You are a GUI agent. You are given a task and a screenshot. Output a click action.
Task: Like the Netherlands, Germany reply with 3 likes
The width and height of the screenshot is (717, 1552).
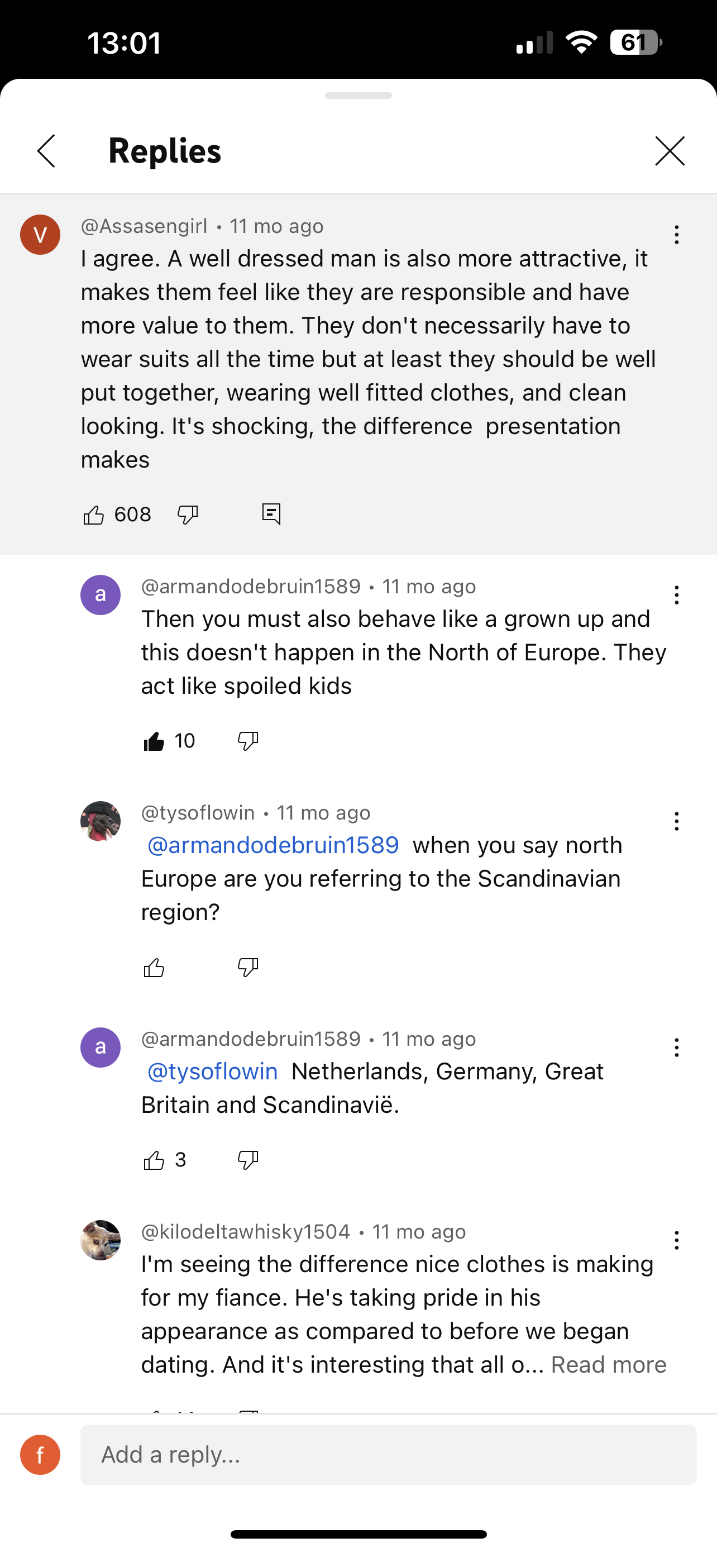(x=154, y=1160)
